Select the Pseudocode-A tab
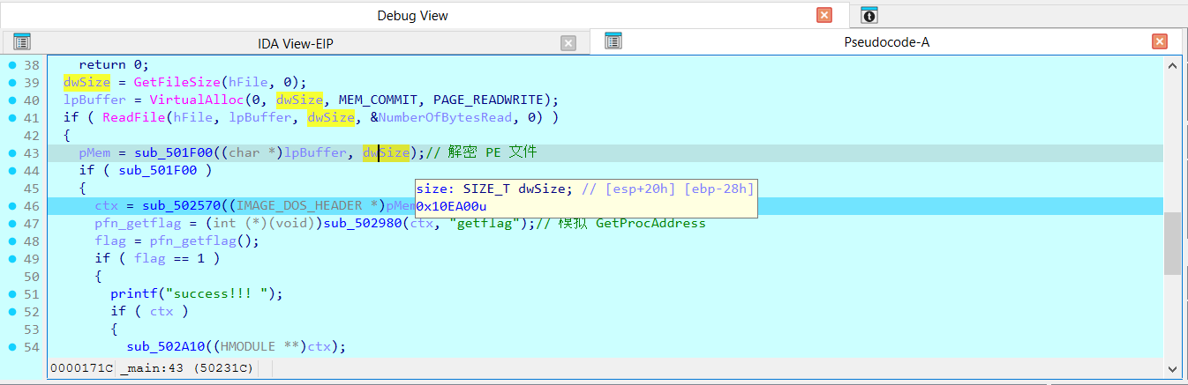This screenshot has width=1188, height=385. [x=886, y=41]
